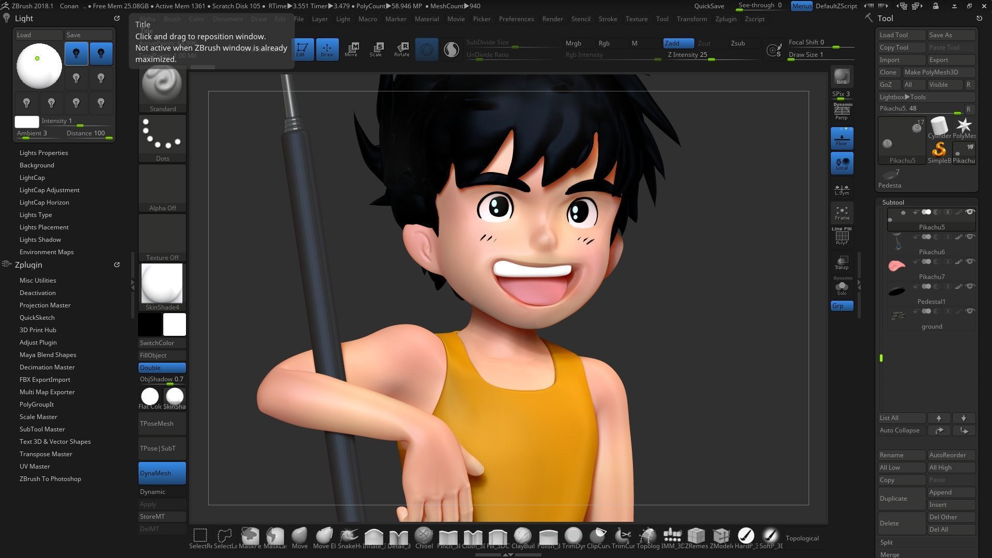
Task: Expand Decimation Master plugin
Action: tap(47, 367)
